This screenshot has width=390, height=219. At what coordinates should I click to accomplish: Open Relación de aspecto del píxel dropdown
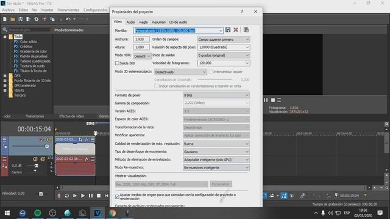pyautogui.click(x=224, y=47)
